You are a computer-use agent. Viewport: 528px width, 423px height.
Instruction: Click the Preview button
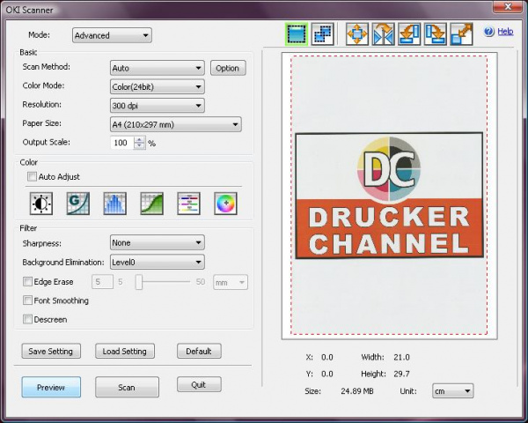(x=51, y=387)
